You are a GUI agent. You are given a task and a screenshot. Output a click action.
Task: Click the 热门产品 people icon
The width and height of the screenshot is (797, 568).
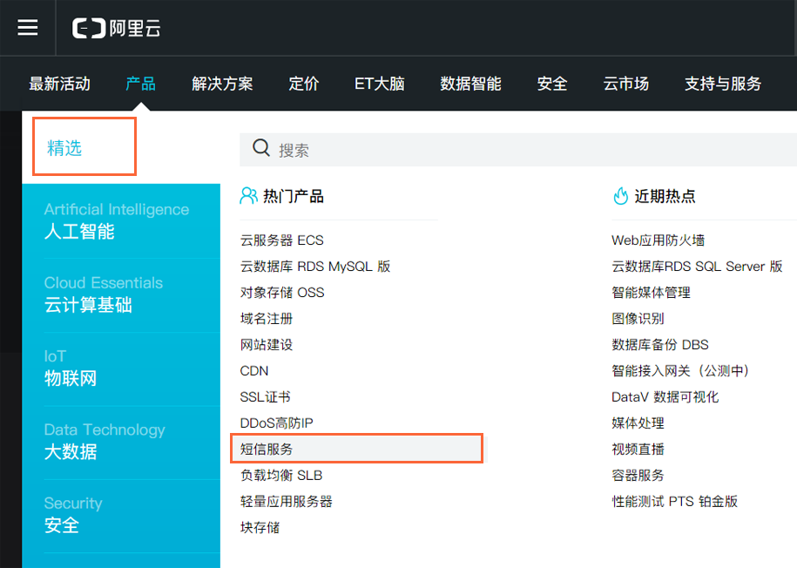(x=248, y=196)
